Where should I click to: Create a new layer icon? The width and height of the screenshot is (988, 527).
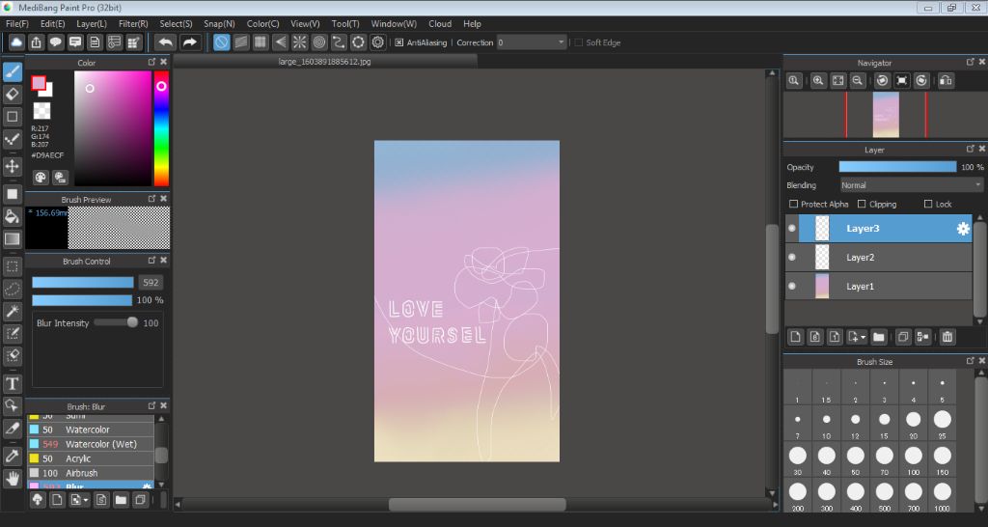tap(795, 337)
